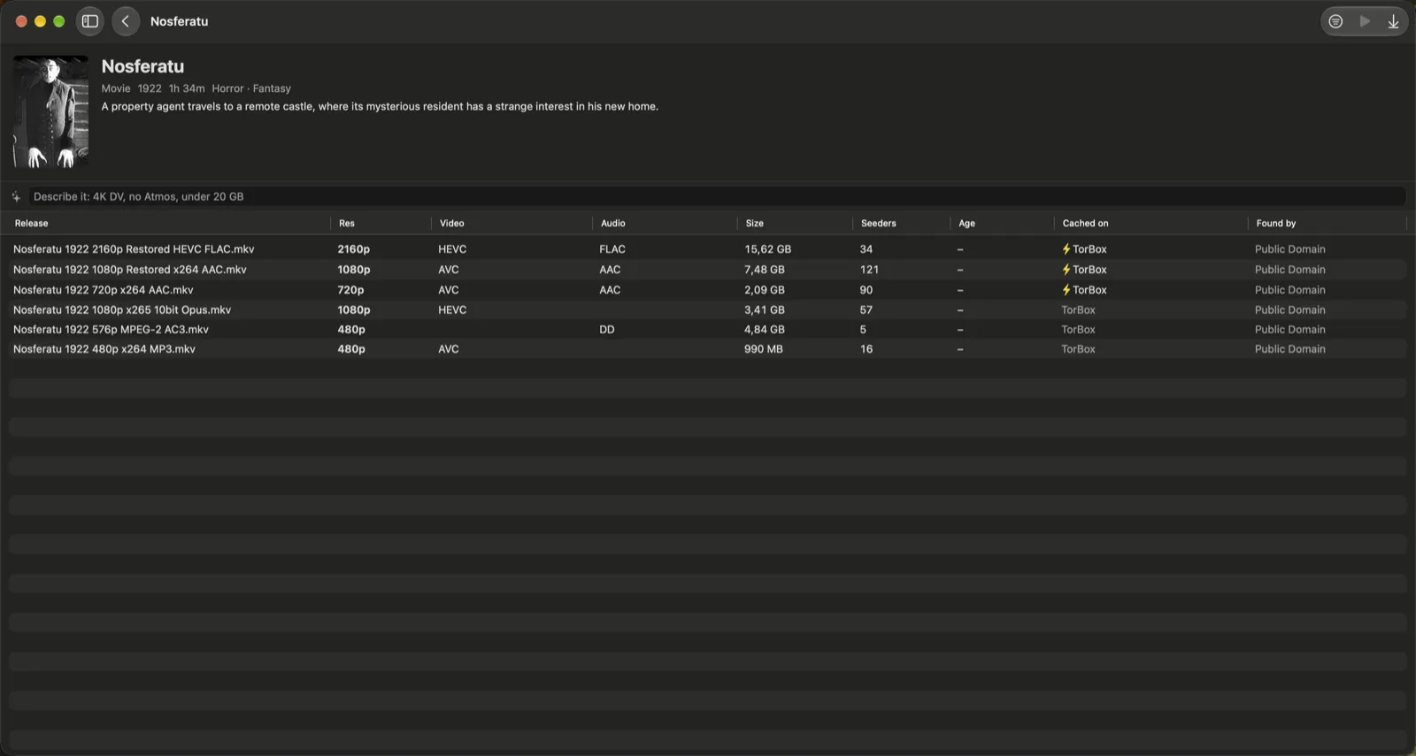Focus the 'Describe it' filter input field
The width and height of the screenshot is (1416, 756).
coord(717,196)
